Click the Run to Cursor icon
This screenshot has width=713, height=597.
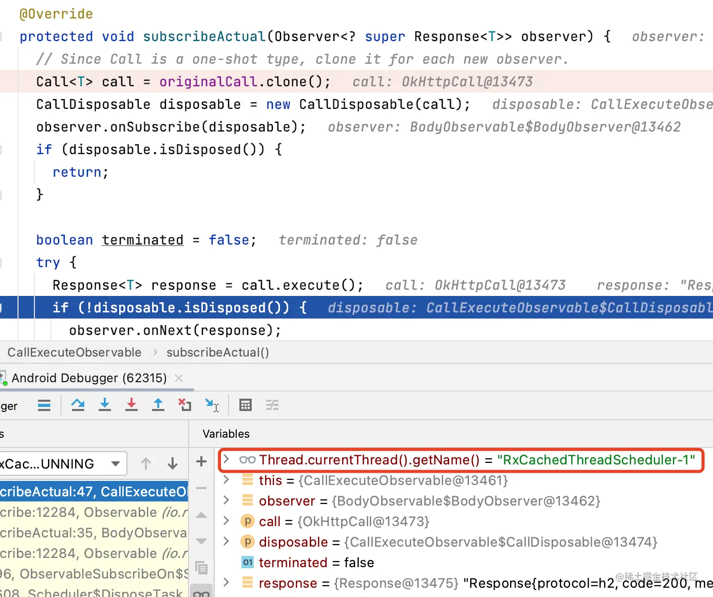click(212, 405)
